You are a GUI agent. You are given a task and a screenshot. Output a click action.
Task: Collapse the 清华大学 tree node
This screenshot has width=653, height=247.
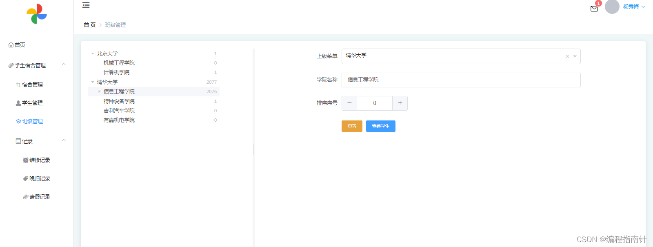(93, 82)
